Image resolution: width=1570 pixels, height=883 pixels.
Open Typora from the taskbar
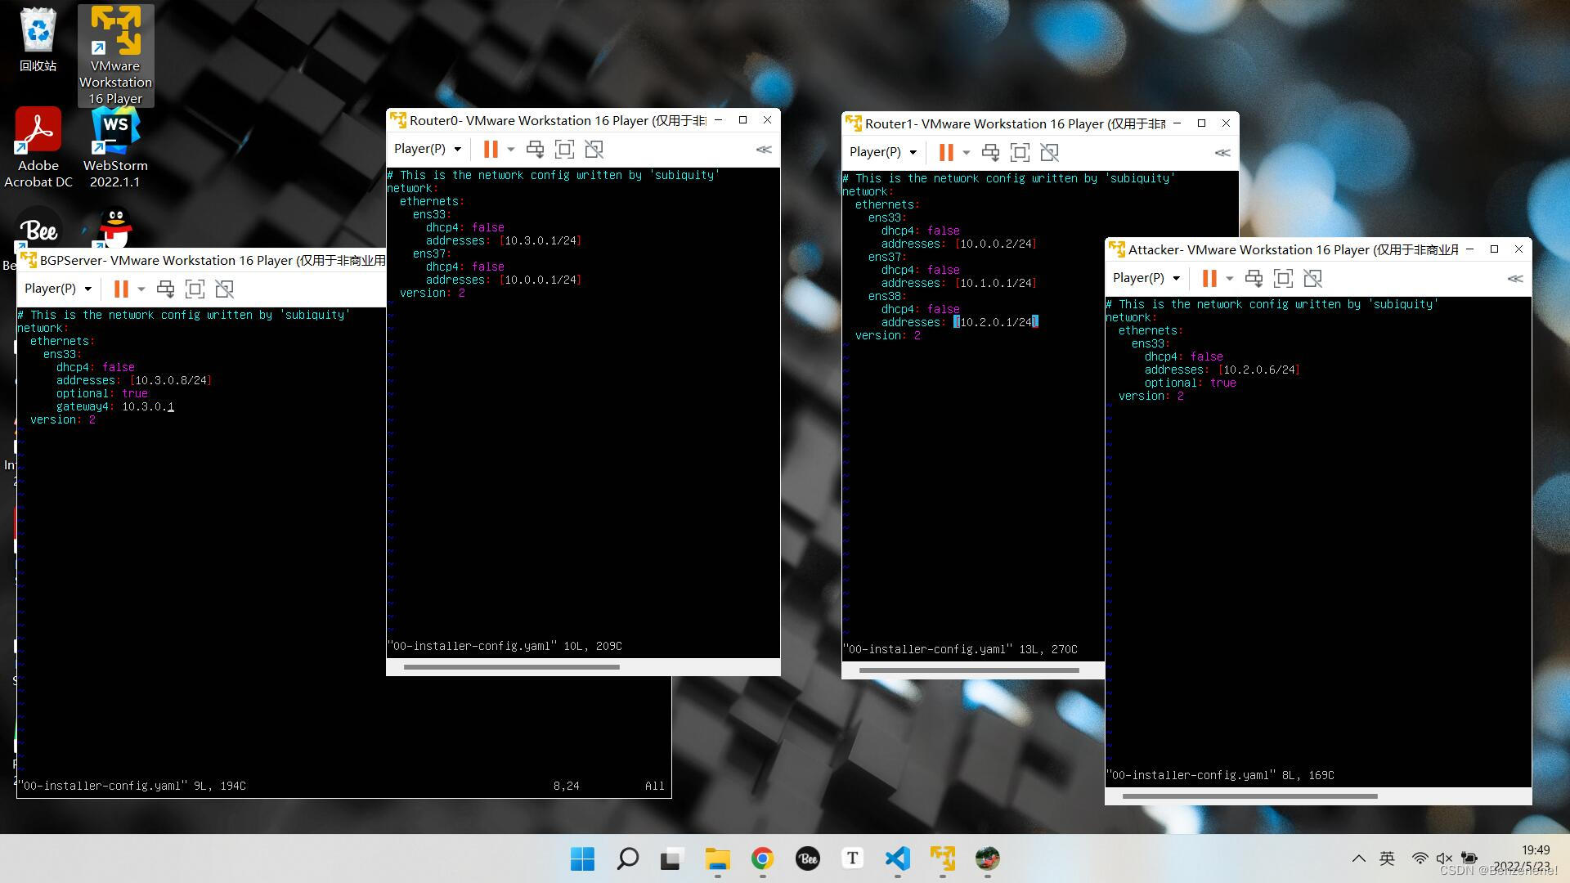click(x=852, y=858)
